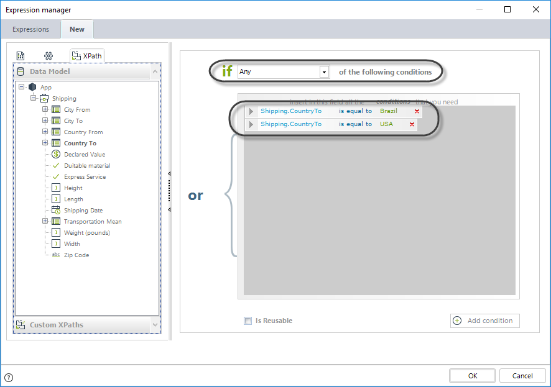Select the Zip Code attribute
The image size is (551, 387).
point(76,255)
